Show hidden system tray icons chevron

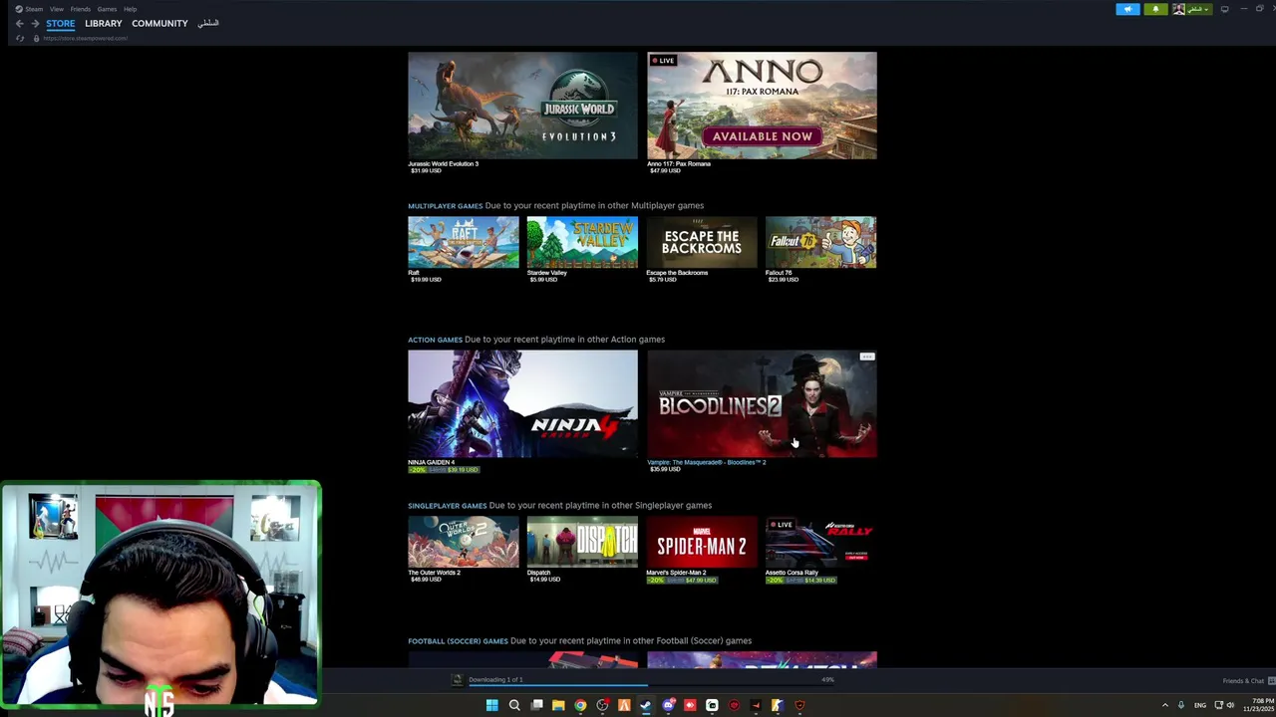tap(1164, 705)
